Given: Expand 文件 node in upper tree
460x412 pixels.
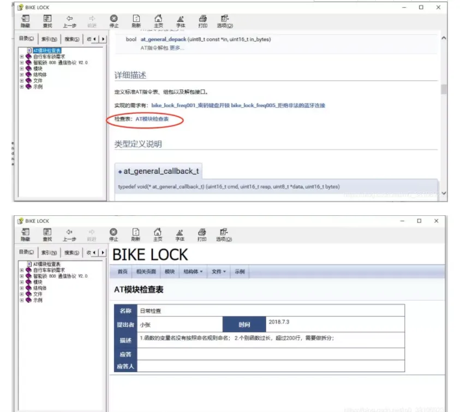Looking at the screenshot, I should 22,80.
